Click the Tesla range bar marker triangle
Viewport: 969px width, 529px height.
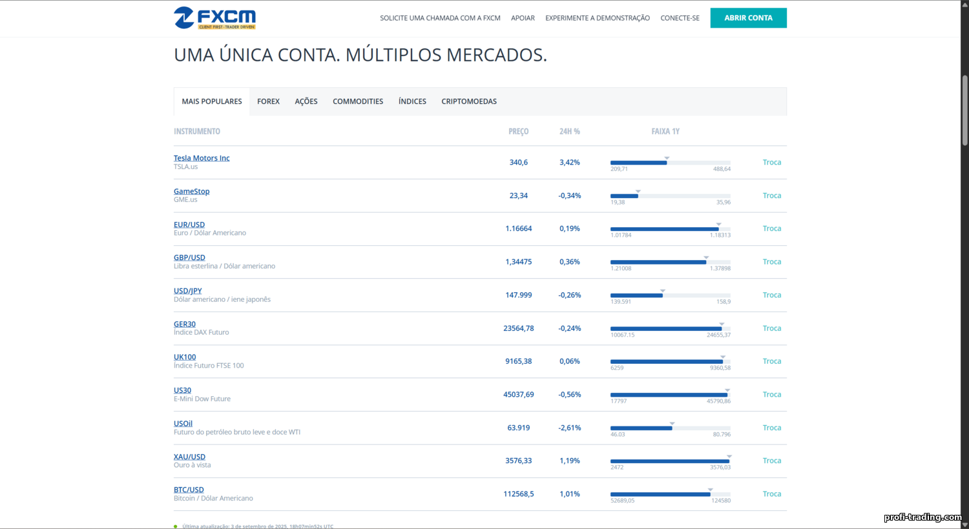point(667,158)
